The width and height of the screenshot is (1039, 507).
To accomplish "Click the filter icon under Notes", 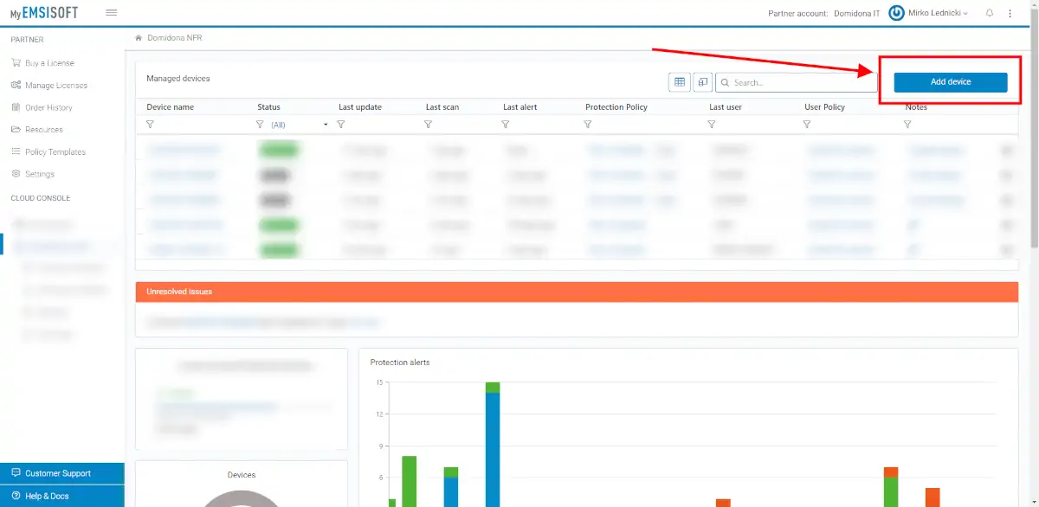I will pos(907,125).
